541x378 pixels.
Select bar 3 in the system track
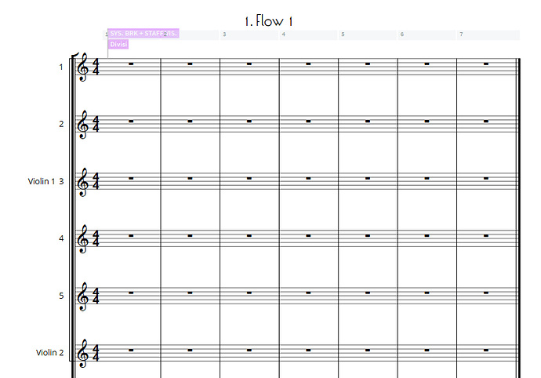click(249, 35)
